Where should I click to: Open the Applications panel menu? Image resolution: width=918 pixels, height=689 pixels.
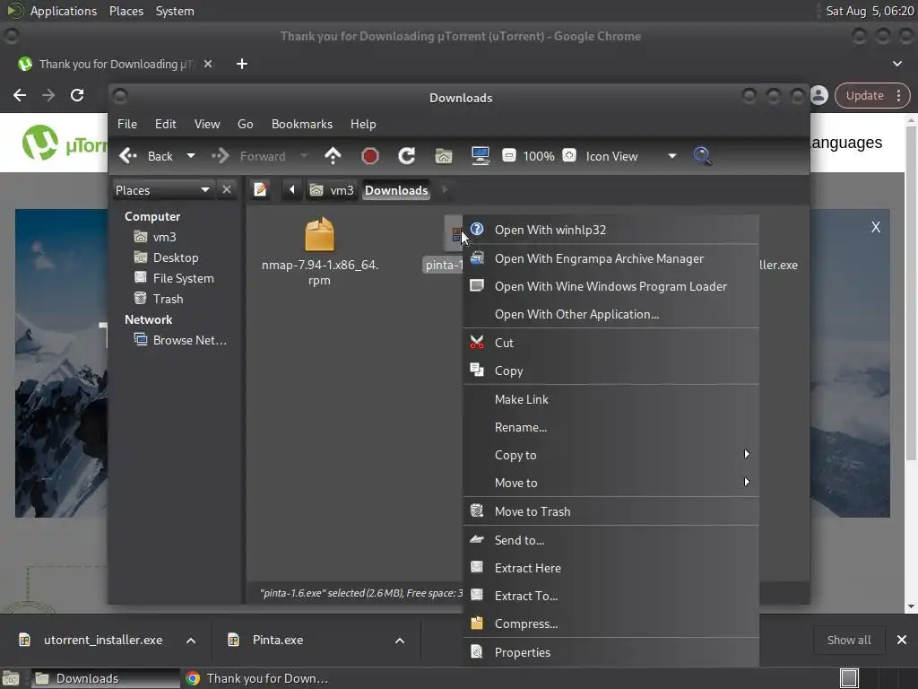click(64, 11)
